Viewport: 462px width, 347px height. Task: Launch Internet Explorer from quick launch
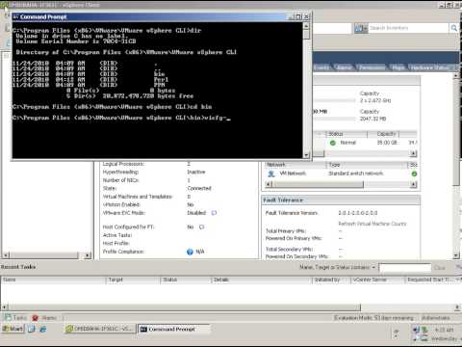(x=42, y=329)
